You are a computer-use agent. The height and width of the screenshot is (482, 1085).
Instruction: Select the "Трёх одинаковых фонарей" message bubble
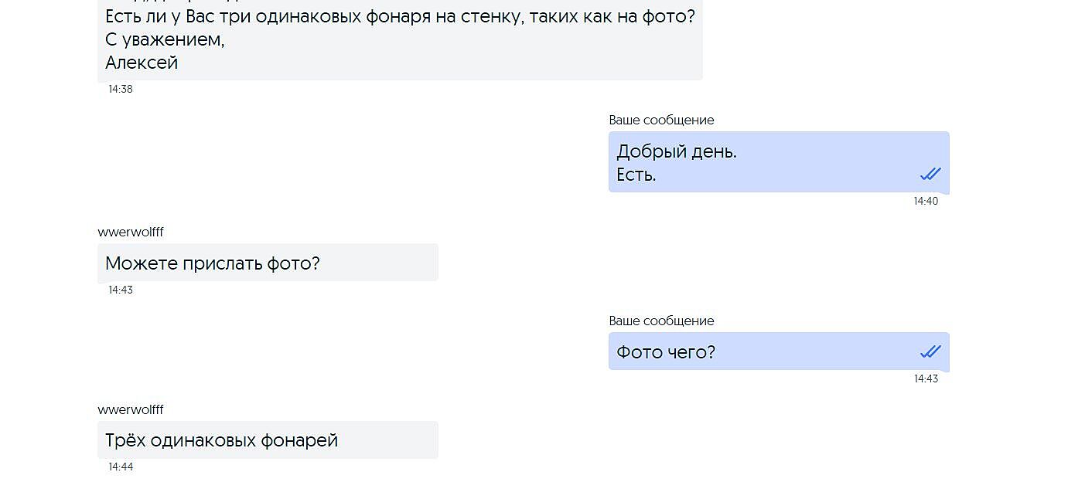tap(268, 440)
